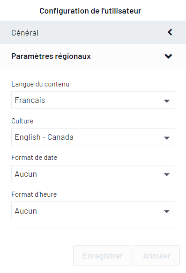Open the Langue du contenu dropdown showing Francais
The width and height of the screenshot is (186, 273).
93,100
